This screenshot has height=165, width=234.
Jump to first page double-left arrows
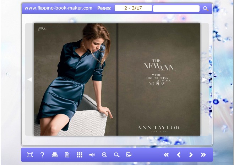[166, 155]
